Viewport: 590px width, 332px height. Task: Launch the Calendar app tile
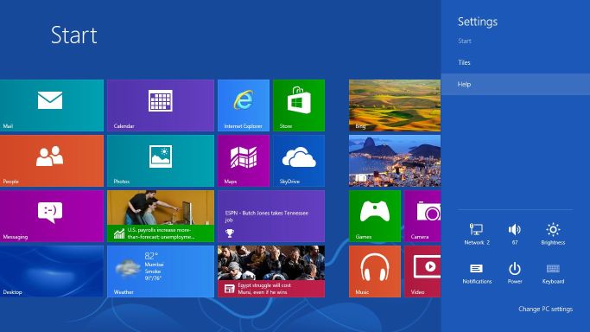161,105
